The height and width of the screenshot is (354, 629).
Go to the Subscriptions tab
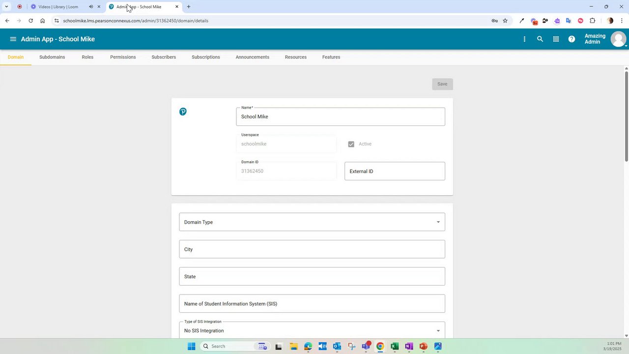coord(206,57)
